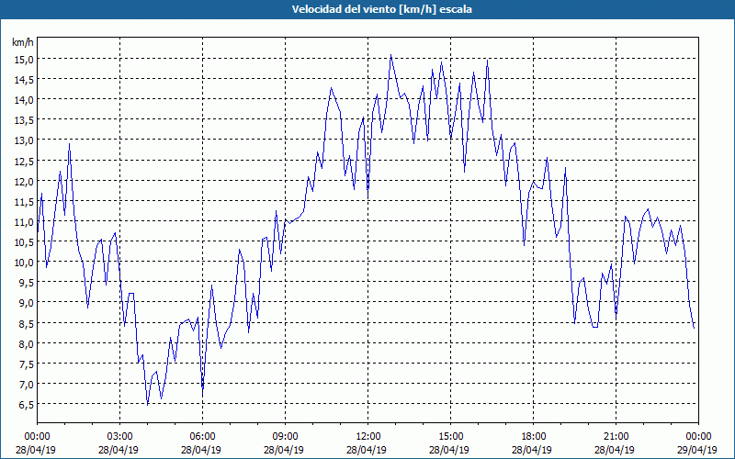Click the 14,0 axis value
The height and width of the screenshot is (459, 735).
click(x=25, y=100)
